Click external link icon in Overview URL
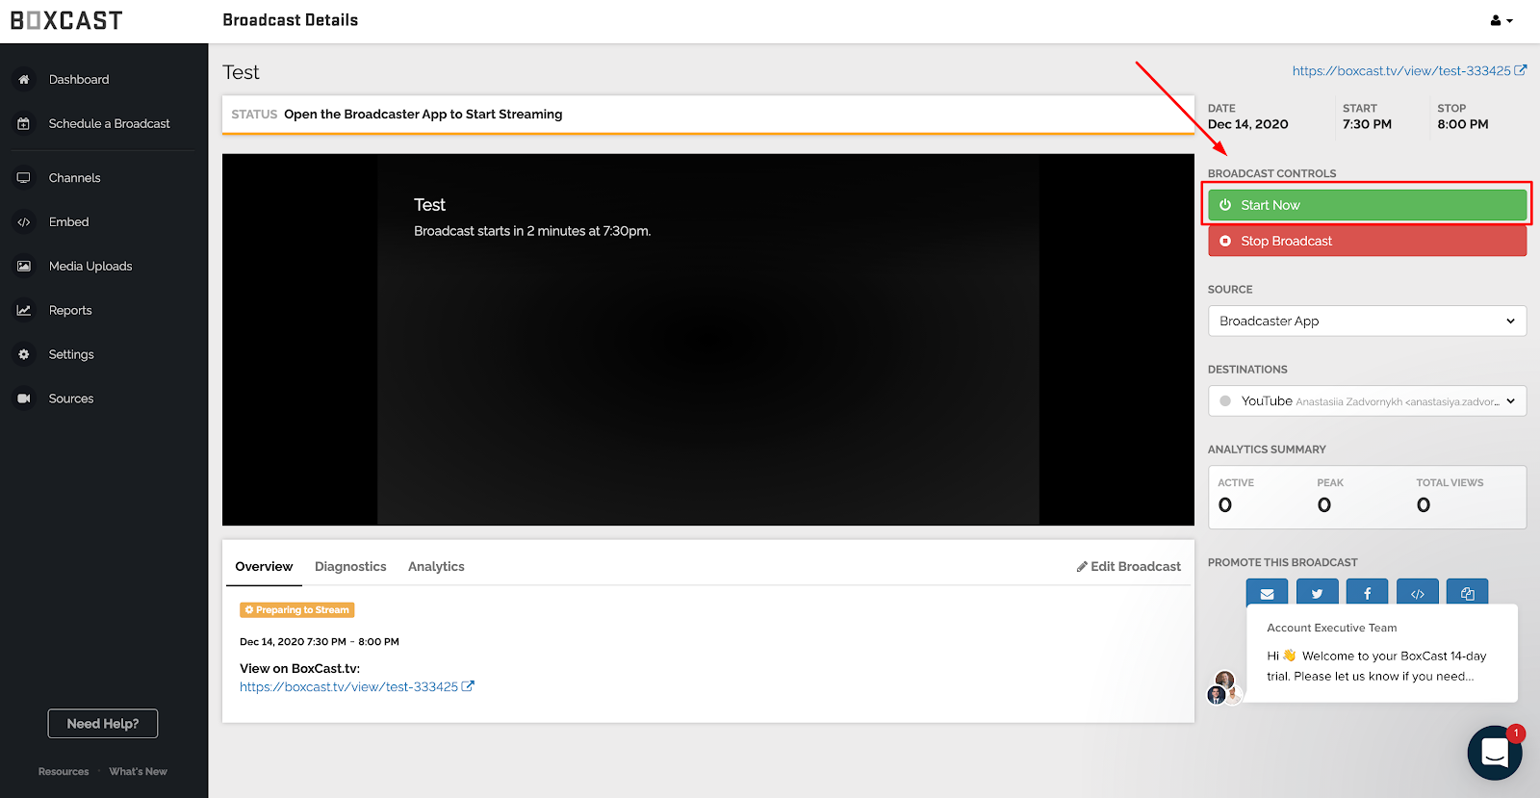The image size is (1540, 798). coord(468,686)
